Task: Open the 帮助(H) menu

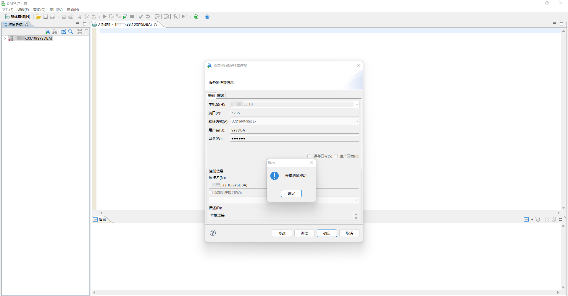Action: [x=73, y=10]
